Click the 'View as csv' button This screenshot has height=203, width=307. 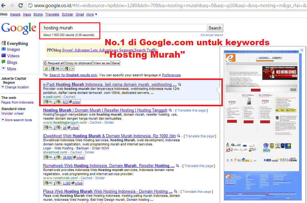pos(102,63)
